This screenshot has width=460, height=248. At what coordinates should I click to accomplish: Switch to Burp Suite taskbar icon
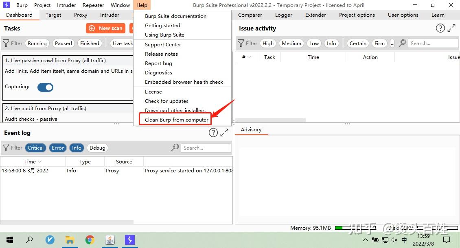(x=130, y=240)
